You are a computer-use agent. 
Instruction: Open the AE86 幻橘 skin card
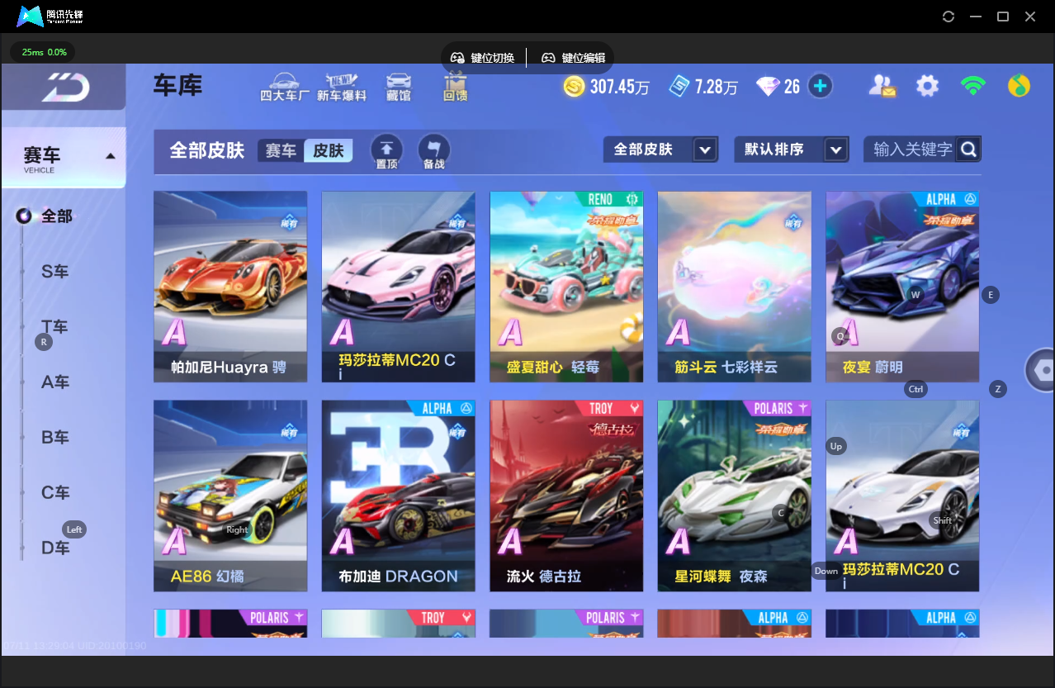(230, 496)
